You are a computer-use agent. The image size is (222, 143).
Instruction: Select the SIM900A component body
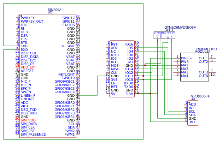(x=48, y=76)
